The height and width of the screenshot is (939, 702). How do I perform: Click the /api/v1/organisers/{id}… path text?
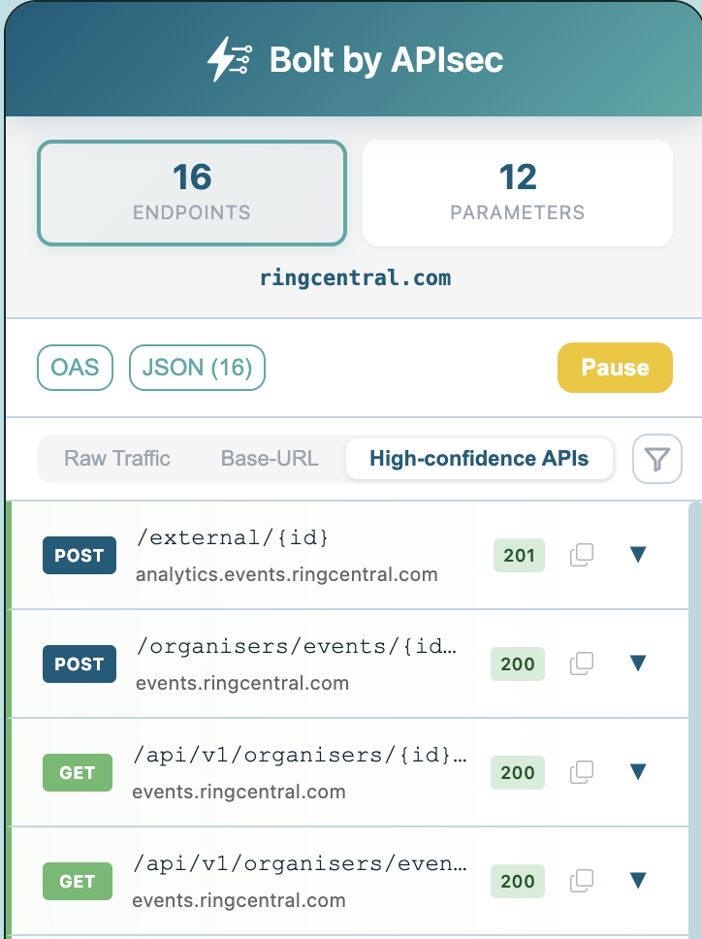(x=300, y=755)
